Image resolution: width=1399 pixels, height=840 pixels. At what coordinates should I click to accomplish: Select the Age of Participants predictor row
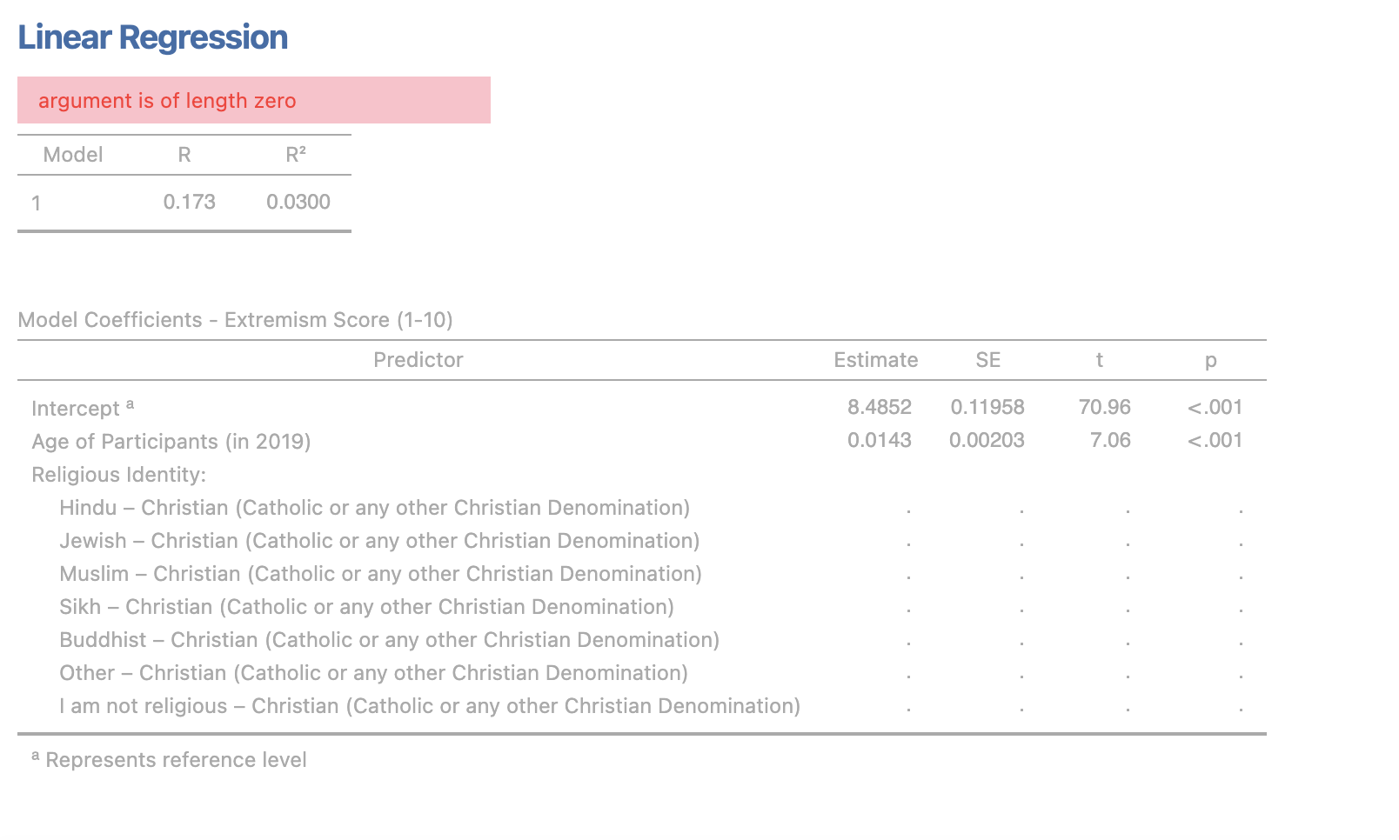(x=642, y=441)
